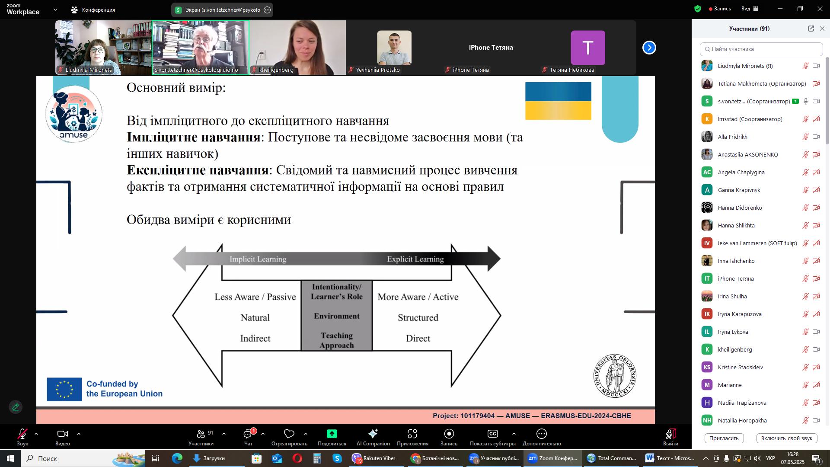The image size is (830, 467).
Task: Toggle the Участники panel button
Action: [x=201, y=437]
